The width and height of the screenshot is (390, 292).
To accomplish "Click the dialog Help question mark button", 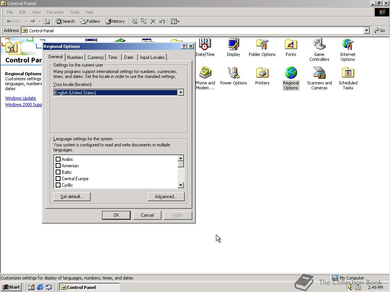I will click(x=184, y=46).
